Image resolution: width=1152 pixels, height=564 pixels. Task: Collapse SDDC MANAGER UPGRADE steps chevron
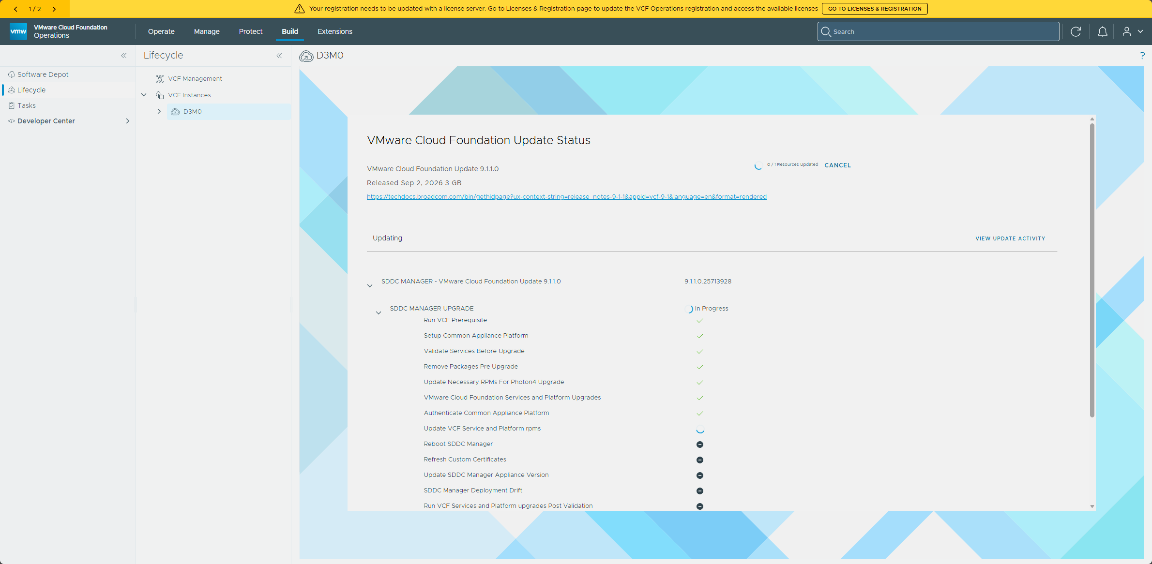tap(379, 312)
